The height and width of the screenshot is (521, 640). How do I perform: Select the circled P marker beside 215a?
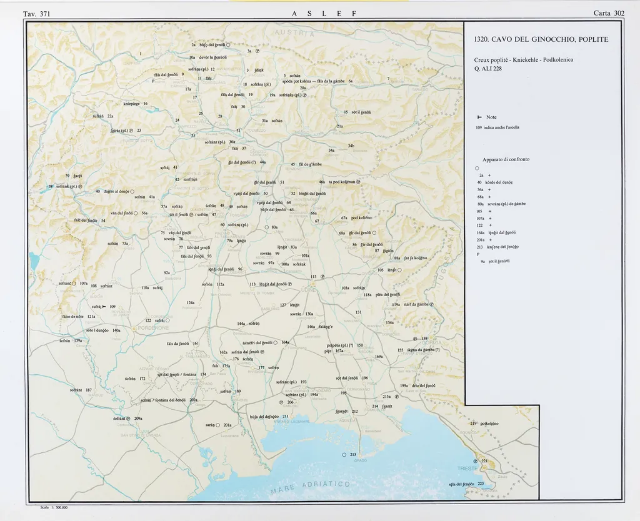point(397,396)
